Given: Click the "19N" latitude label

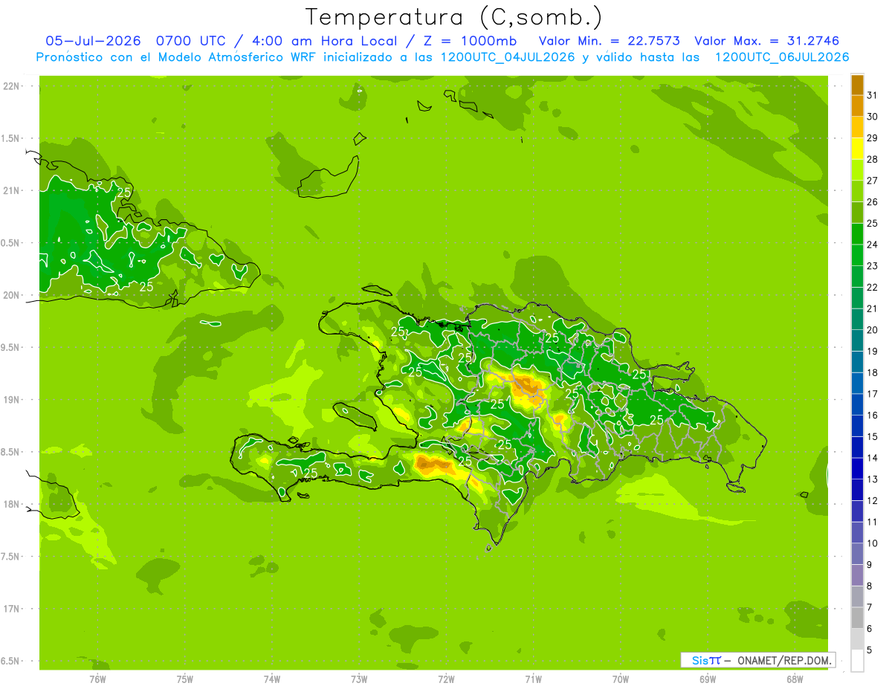Looking at the screenshot, I should point(11,400).
